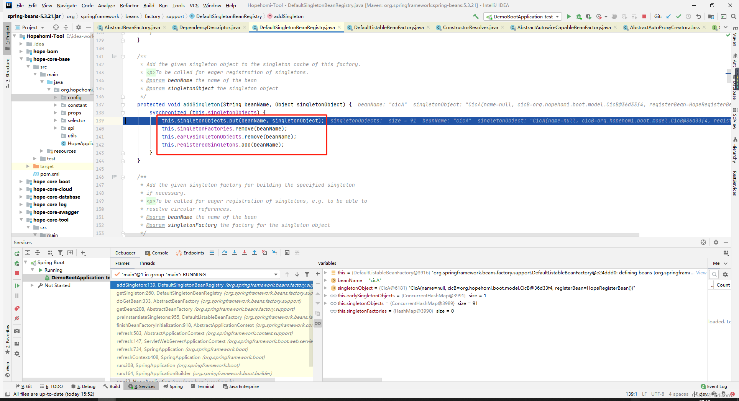Expand the hope-core-boot module
This screenshot has width=739, height=401.
point(21,182)
